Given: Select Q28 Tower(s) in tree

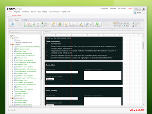Looking at the screenshot, I should pos(21,96).
